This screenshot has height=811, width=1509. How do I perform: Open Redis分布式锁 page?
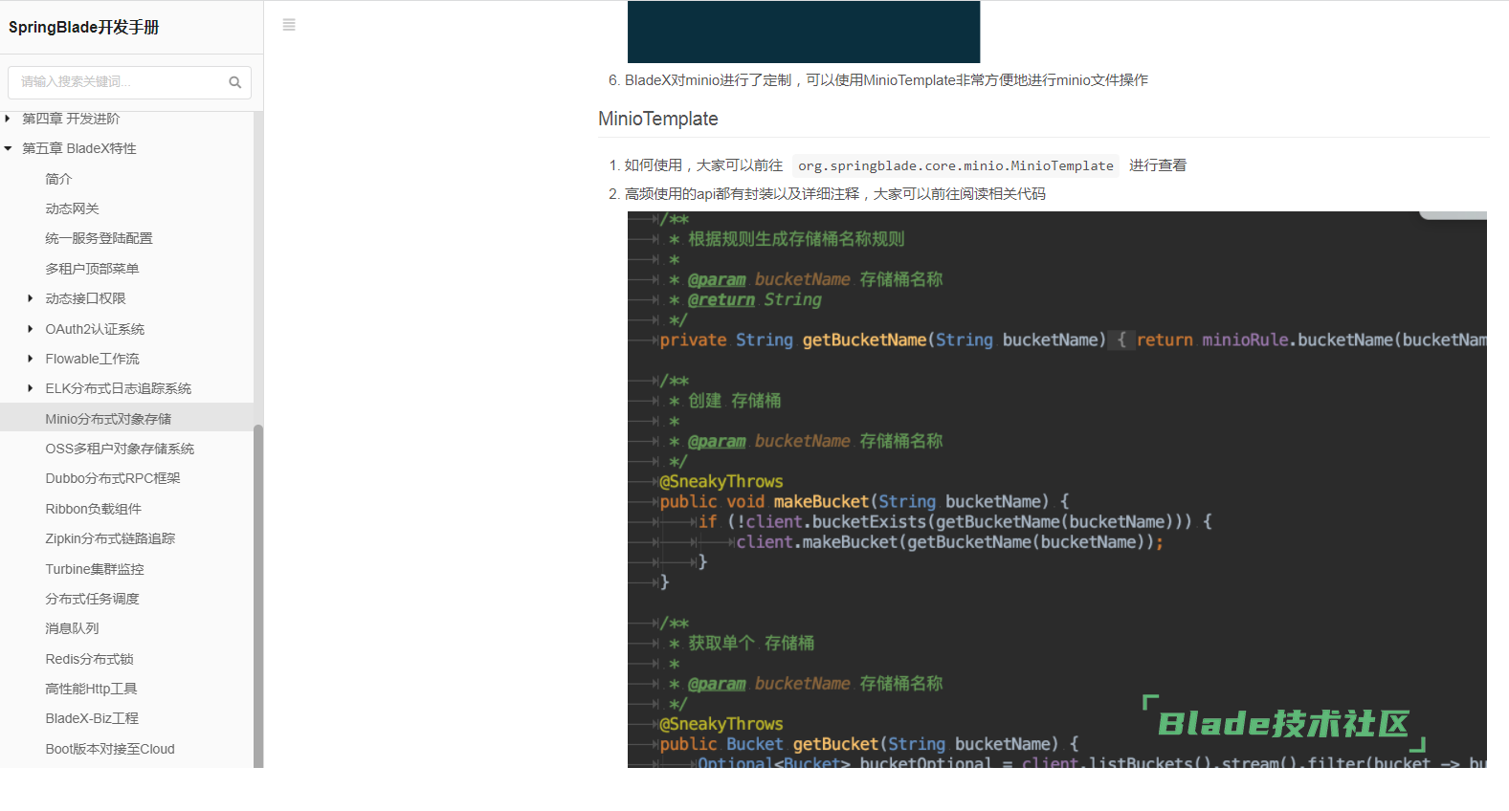89,659
